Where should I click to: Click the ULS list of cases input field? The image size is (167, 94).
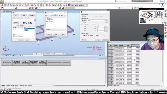click(101, 27)
